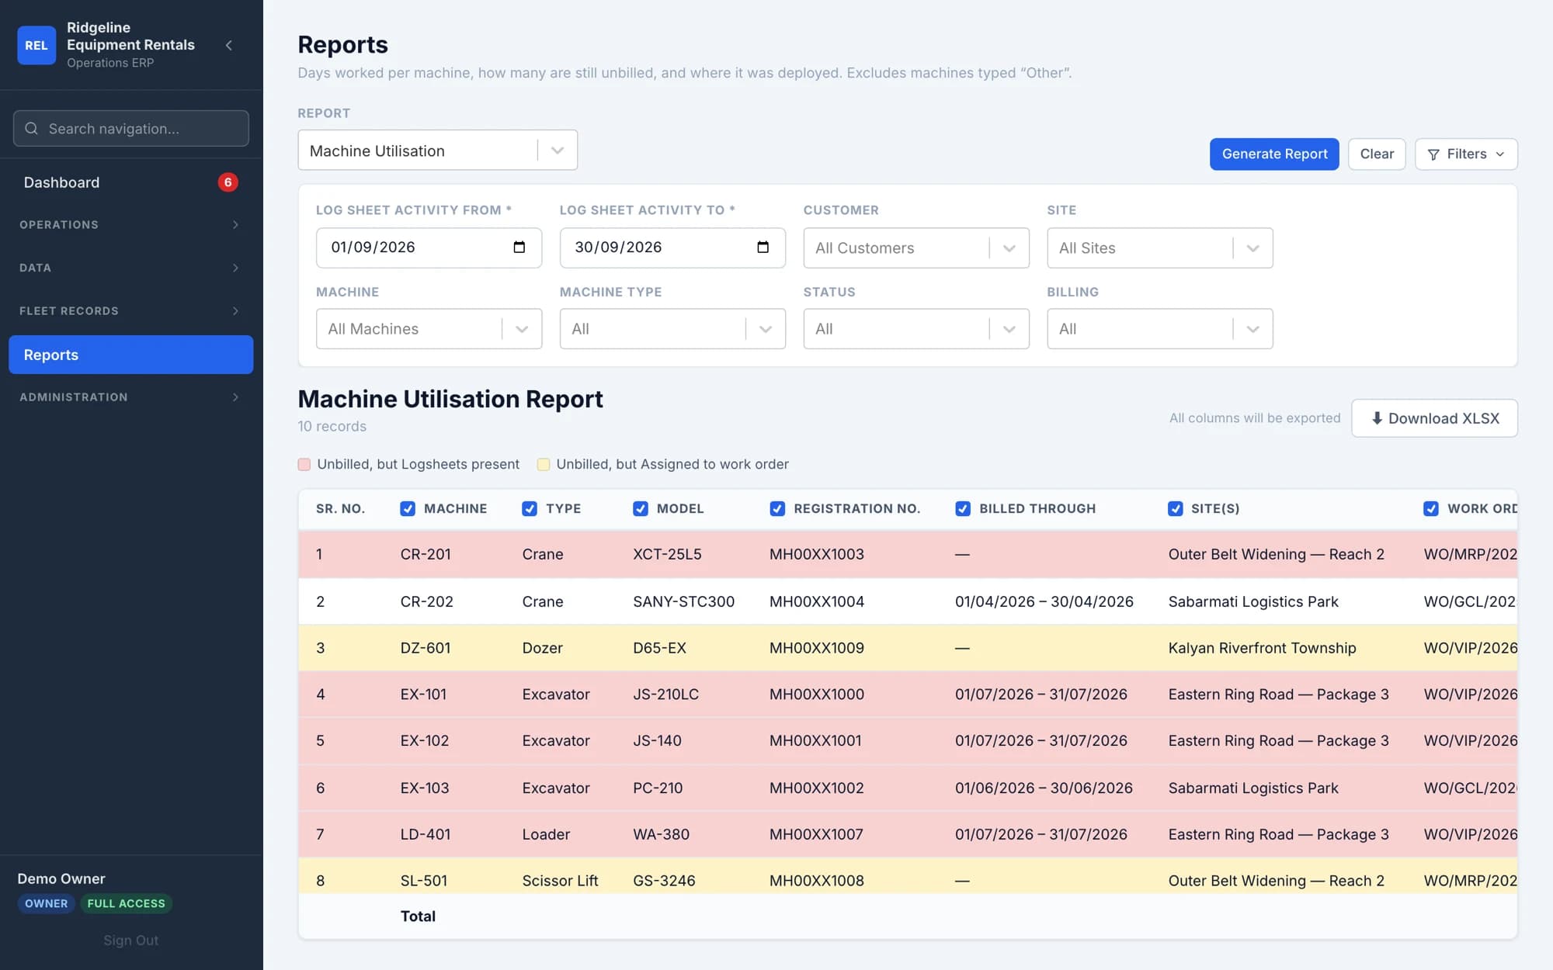The width and height of the screenshot is (1553, 970).
Task: Click the OWNER role badge
Action: tap(46, 903)
